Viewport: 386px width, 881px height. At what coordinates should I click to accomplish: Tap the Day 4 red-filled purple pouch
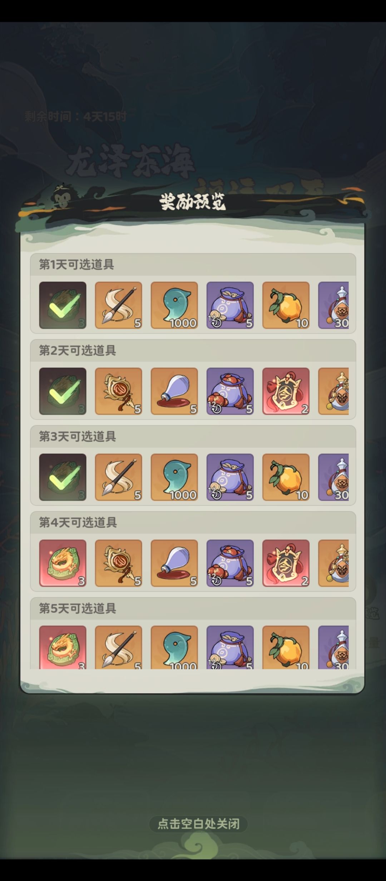click(x=230, y=563)
